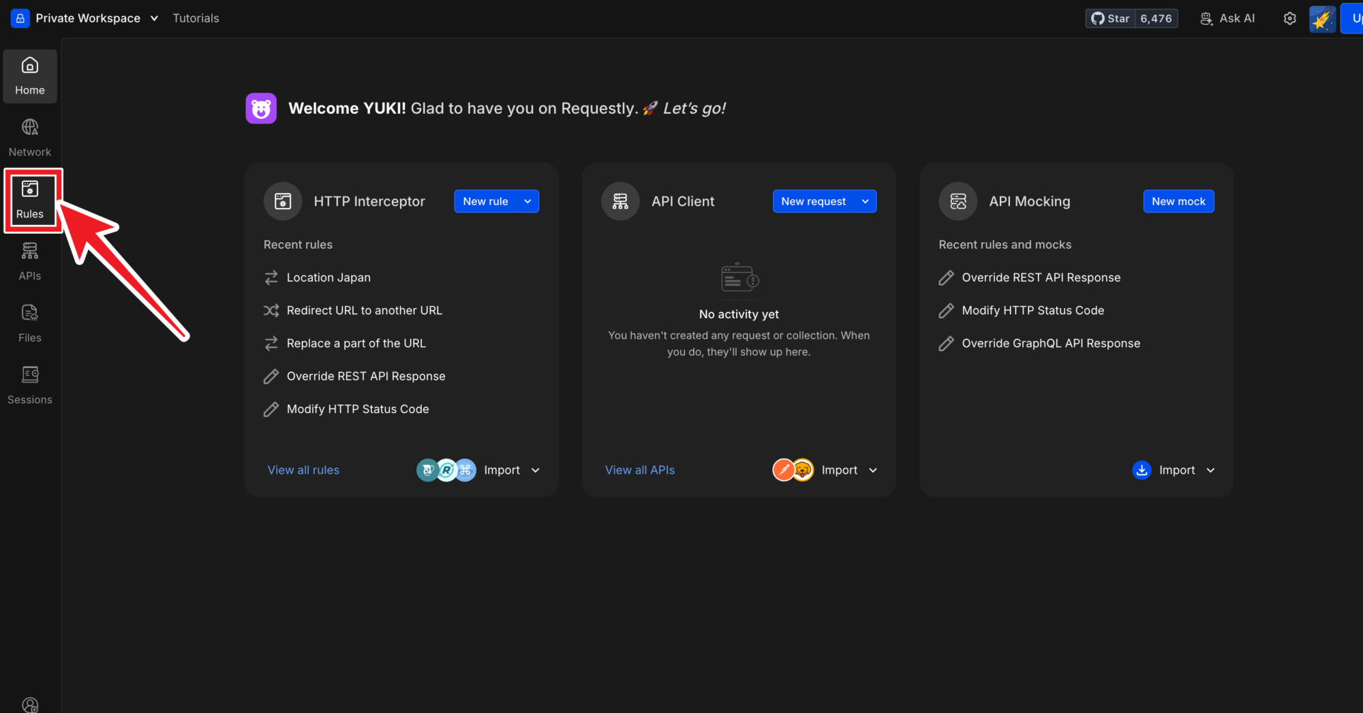Follow the View all APIs link
1363x713 pixels.
[639, 470]
